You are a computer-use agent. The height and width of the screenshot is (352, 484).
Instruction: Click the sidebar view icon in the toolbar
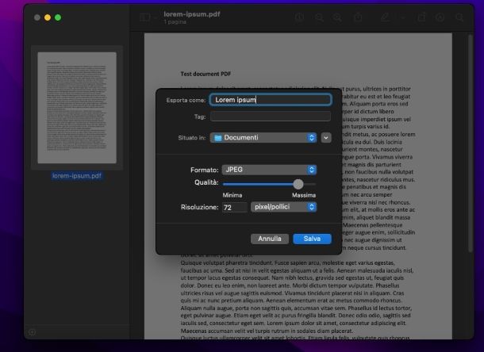(x=144, y=17)
